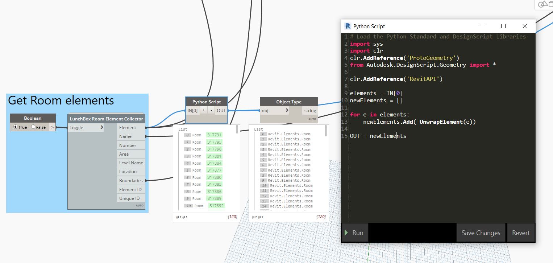Remove an input port with the minus button
This screenshot has width=553, height=263.
click(211, 110)
